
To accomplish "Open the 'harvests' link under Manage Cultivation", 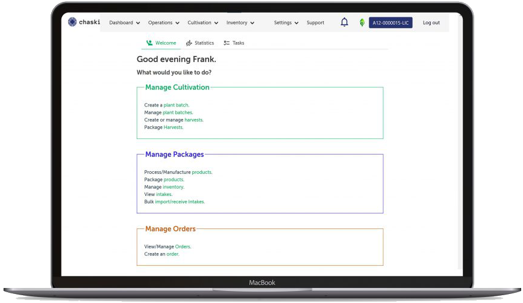I will click(193, 120).
